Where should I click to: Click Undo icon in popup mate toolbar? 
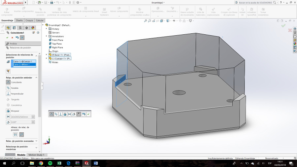84,114
